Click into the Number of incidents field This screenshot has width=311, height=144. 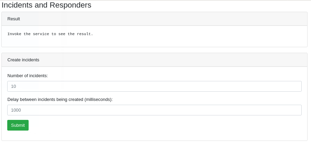(x=154, y=86)
